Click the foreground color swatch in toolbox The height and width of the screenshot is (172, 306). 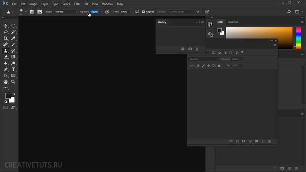click(x=8, y=96)
